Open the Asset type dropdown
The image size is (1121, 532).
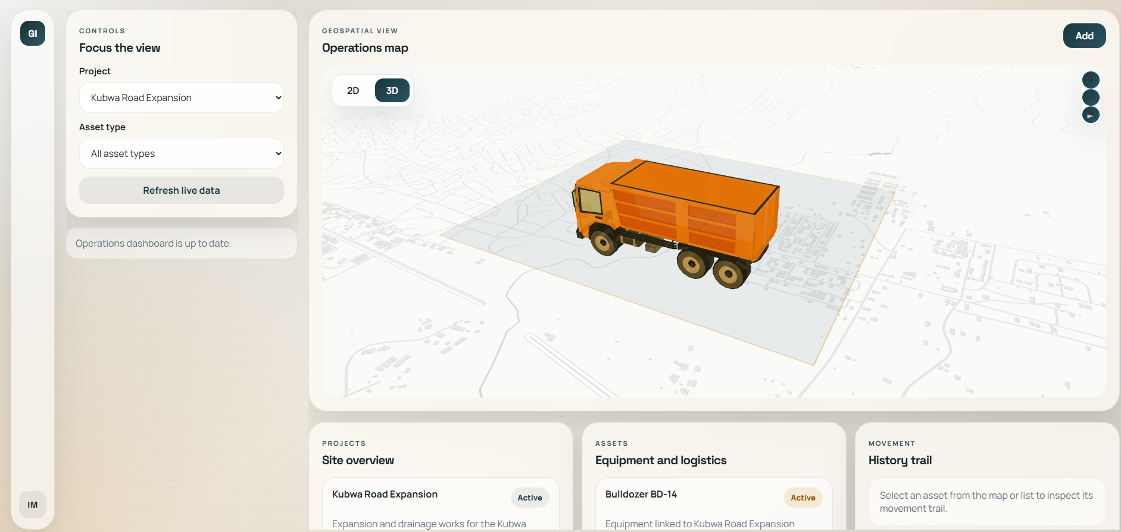click(182, 153)
